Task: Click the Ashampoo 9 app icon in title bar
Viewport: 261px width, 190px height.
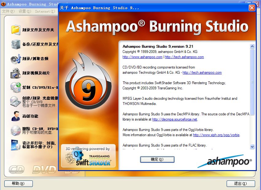Action: (3, 4)
